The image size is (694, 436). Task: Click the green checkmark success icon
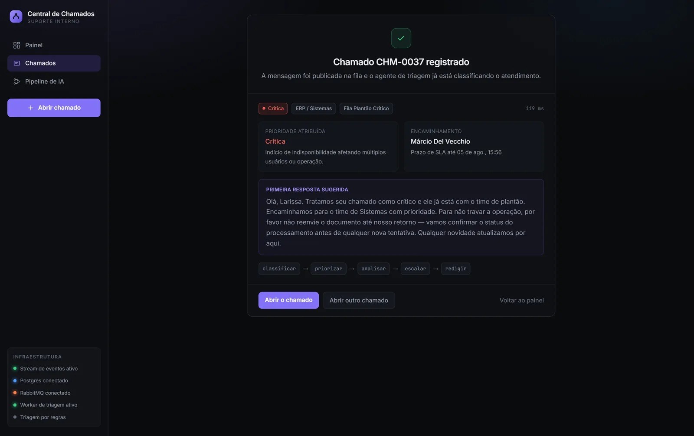click(401, 38)
